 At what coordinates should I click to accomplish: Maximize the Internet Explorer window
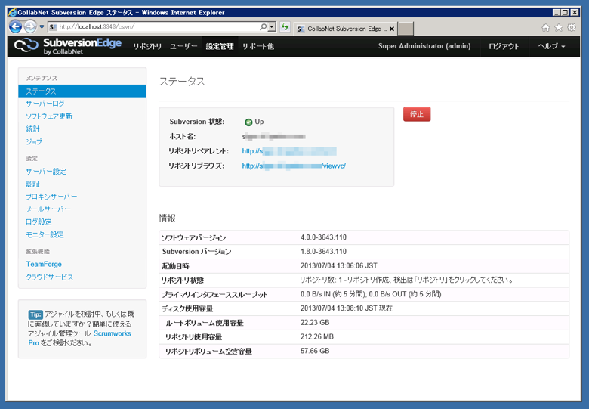click(x=566, y=12)
